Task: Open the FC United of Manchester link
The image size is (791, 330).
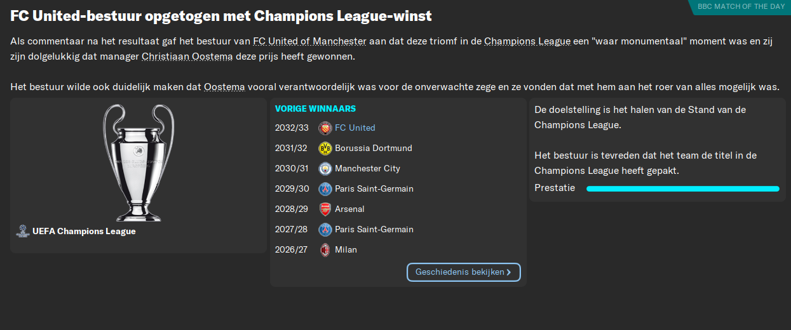Action: click(x=309, y=41)
